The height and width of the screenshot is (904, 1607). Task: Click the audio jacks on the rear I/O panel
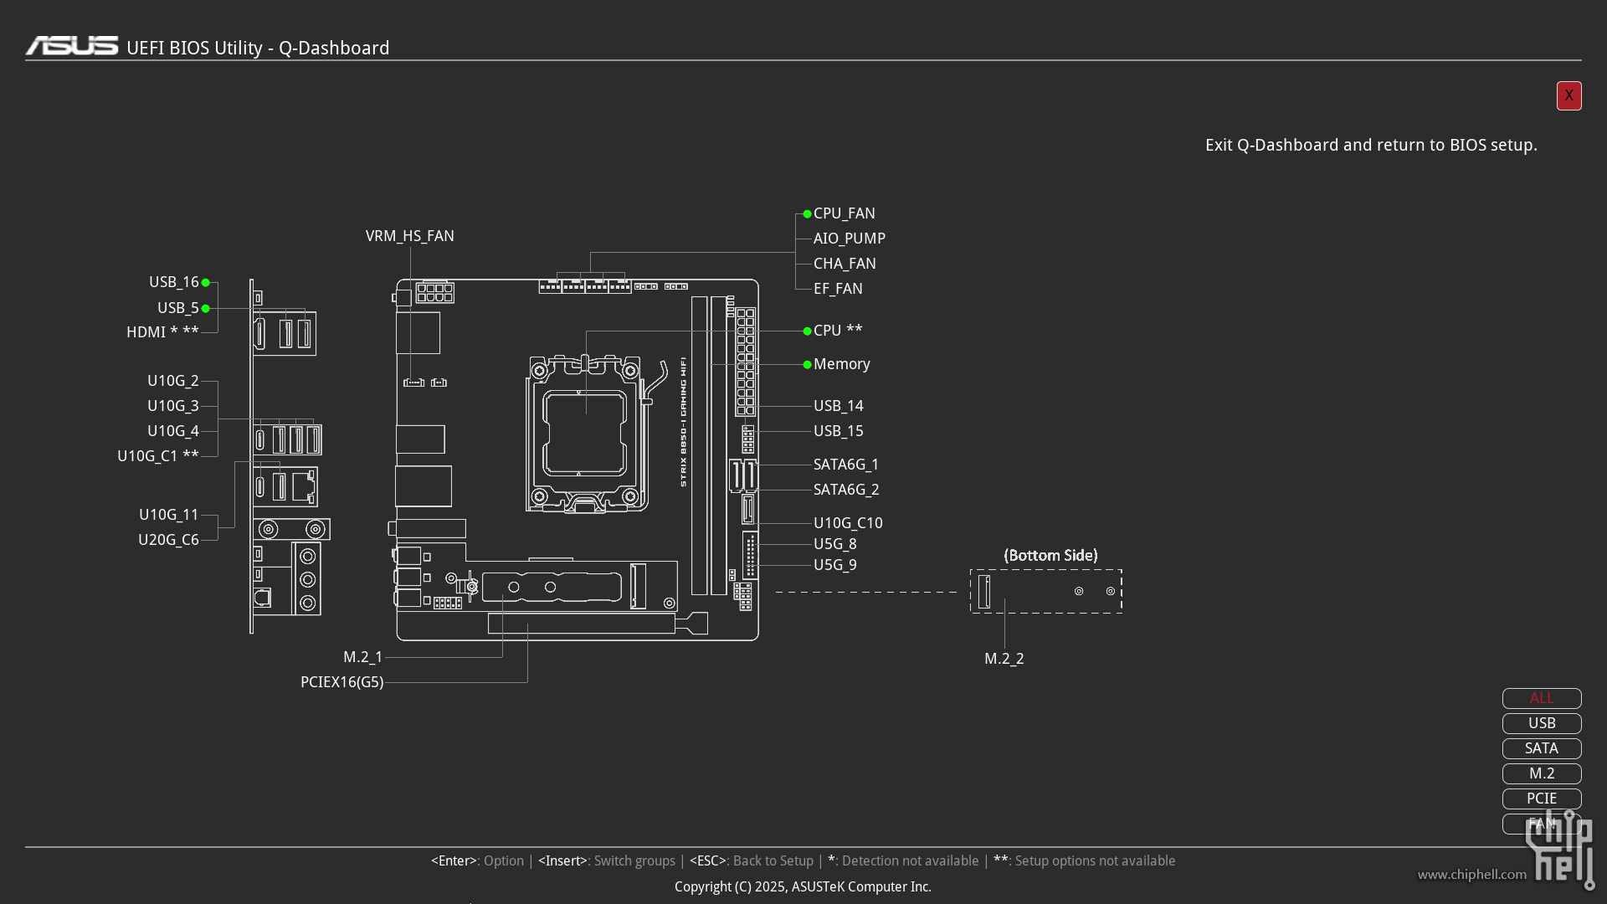(308, 579)
